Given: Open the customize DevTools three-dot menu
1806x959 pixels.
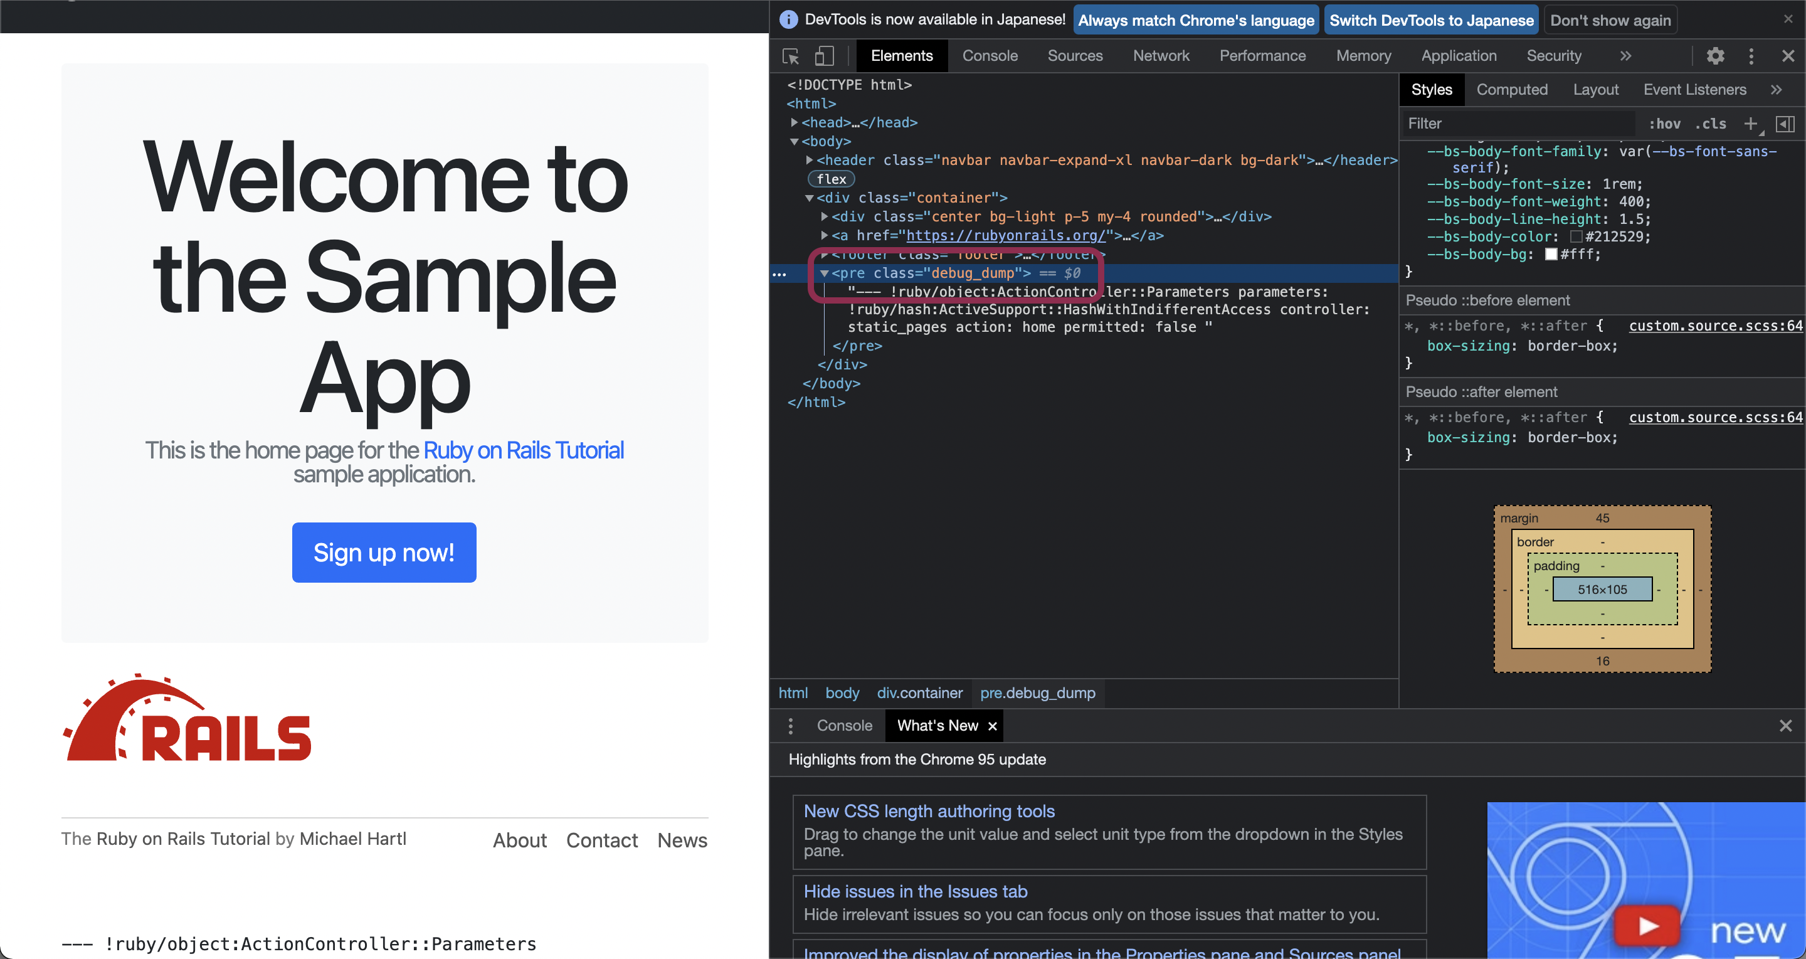Looking at the screenshot, I should 1751,55.
